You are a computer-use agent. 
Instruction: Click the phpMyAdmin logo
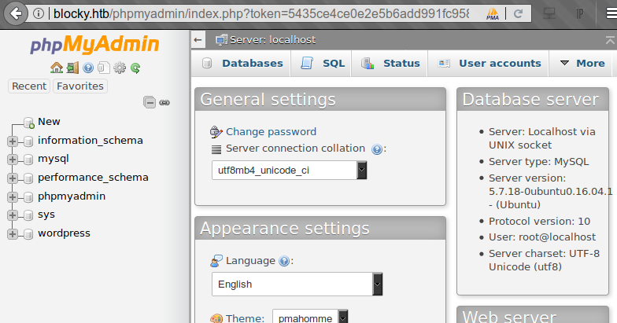click(x=94, y=44)
